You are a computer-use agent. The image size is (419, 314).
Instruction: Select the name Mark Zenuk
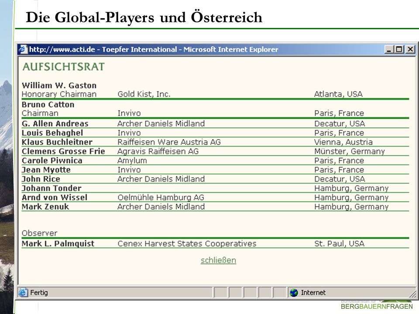click(45, 207)
